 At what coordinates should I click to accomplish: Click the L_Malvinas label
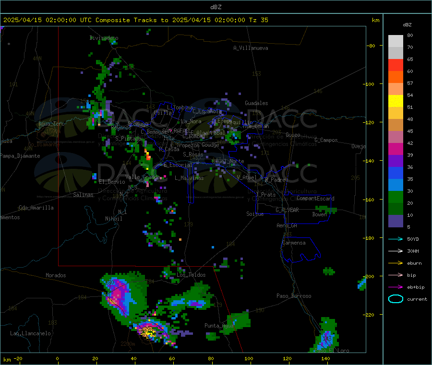point(189,178)
